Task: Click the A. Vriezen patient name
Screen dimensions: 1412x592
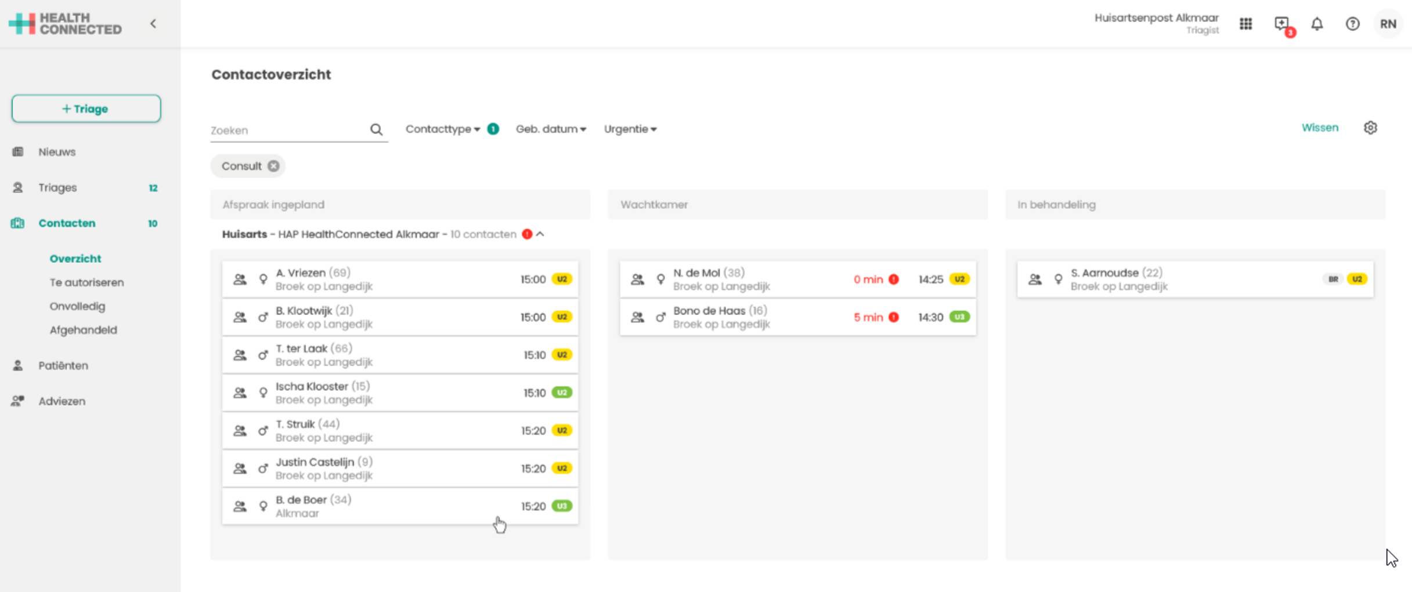Action: point(301,273)
